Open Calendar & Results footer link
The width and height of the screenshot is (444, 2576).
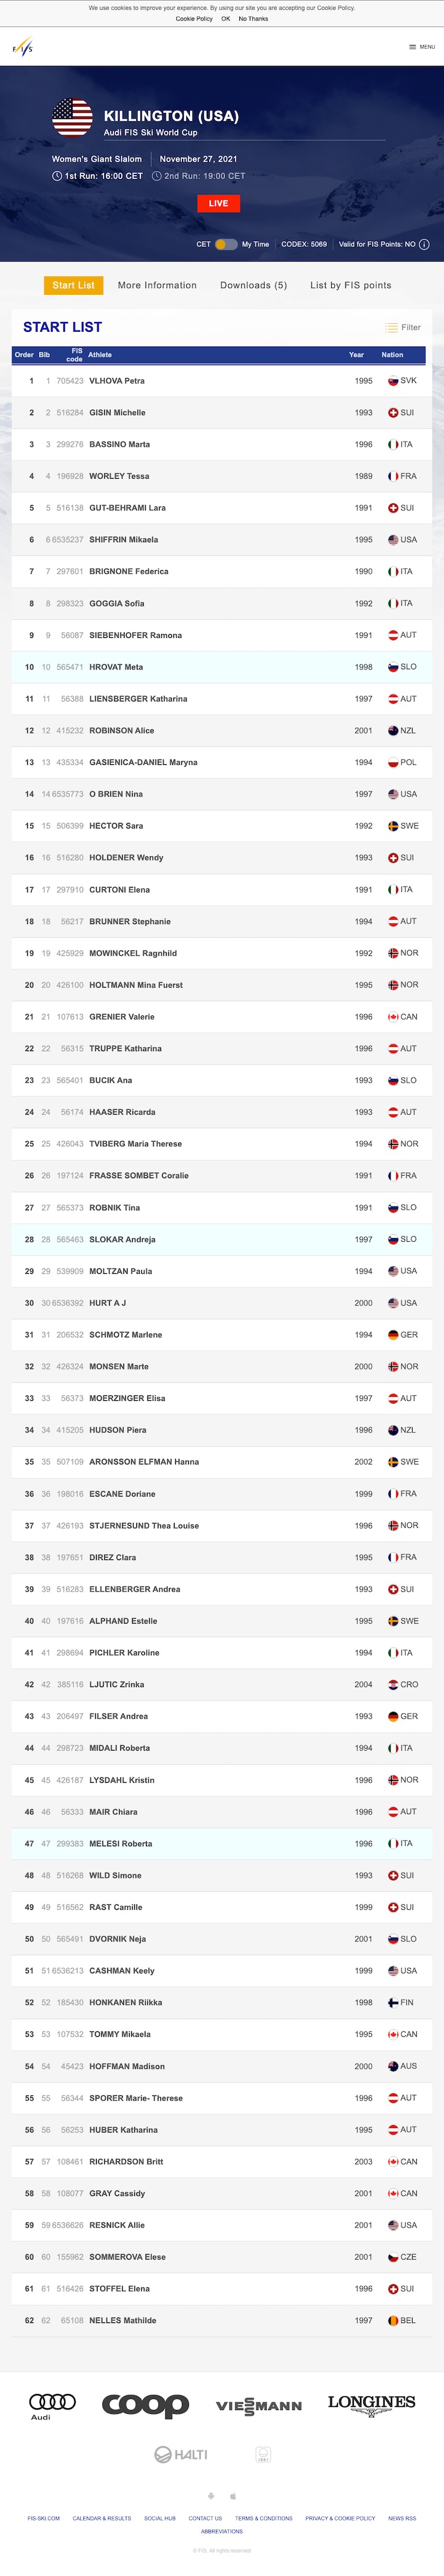102,2518
